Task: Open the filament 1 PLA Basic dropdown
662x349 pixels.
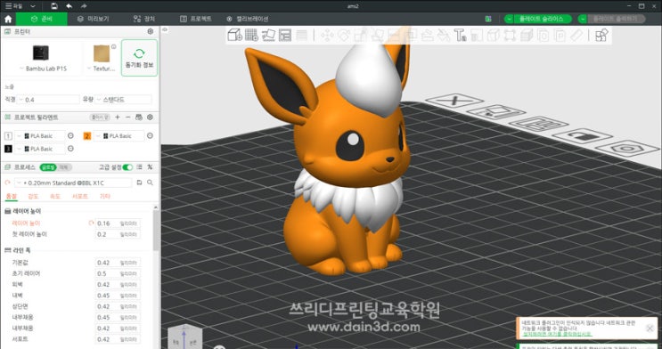Action: [40, 136]
